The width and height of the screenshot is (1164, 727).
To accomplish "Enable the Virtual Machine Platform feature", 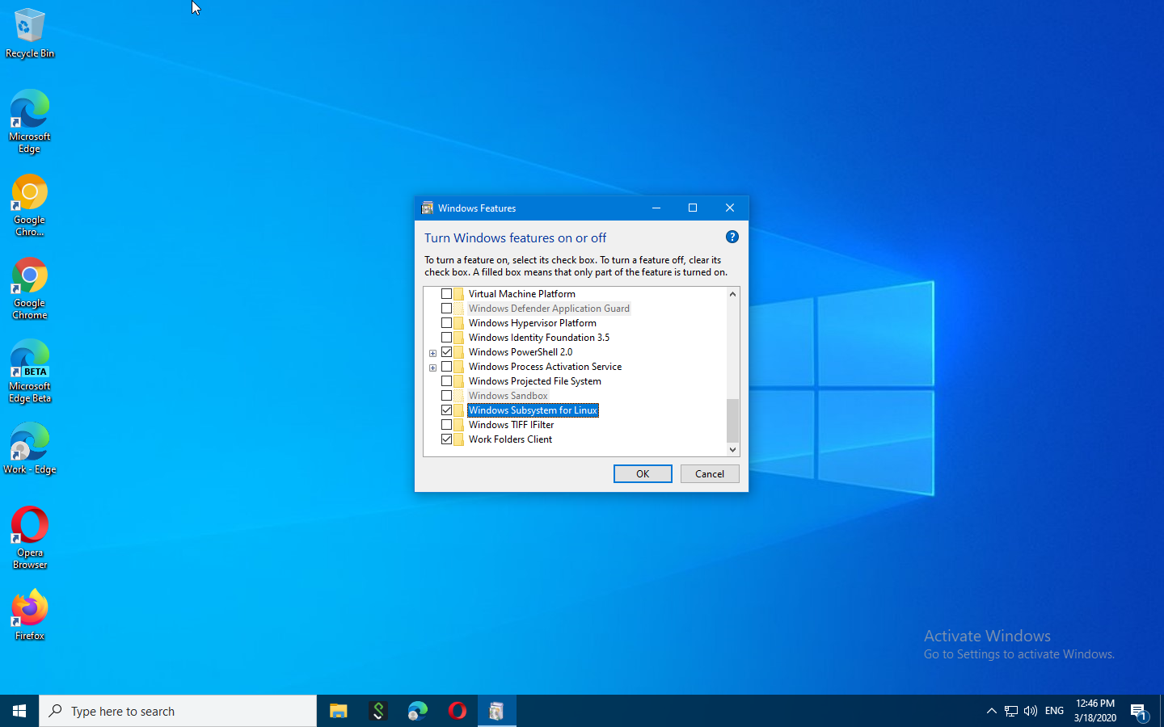I will [x=447, y=293].
